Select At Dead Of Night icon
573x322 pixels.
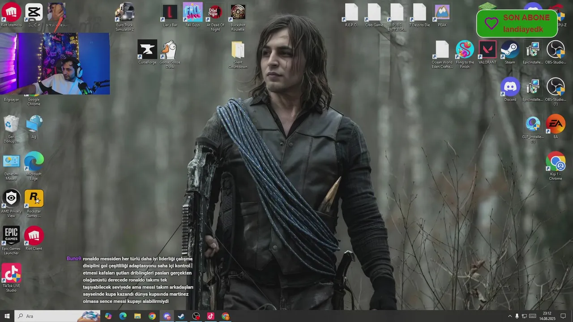coord(215,17)
